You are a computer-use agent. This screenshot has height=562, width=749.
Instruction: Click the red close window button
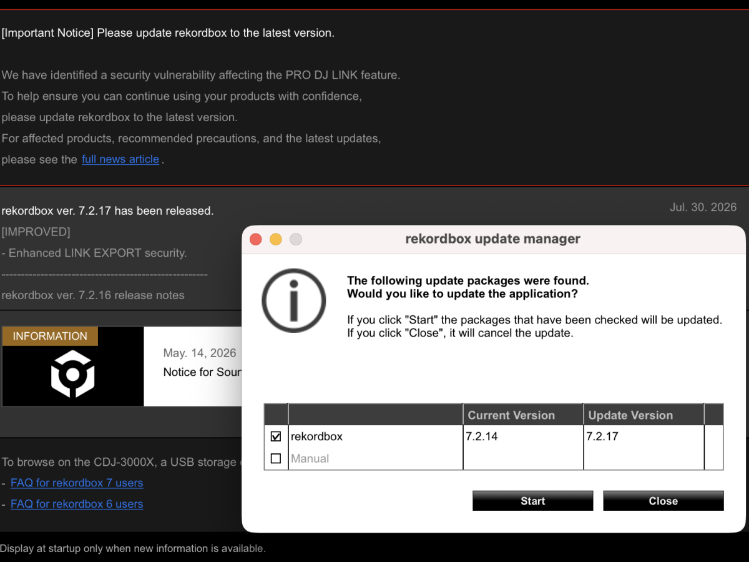point(255,239)
